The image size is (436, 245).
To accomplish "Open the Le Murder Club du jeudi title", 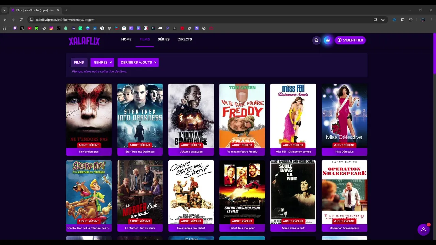I will (140, 228).
